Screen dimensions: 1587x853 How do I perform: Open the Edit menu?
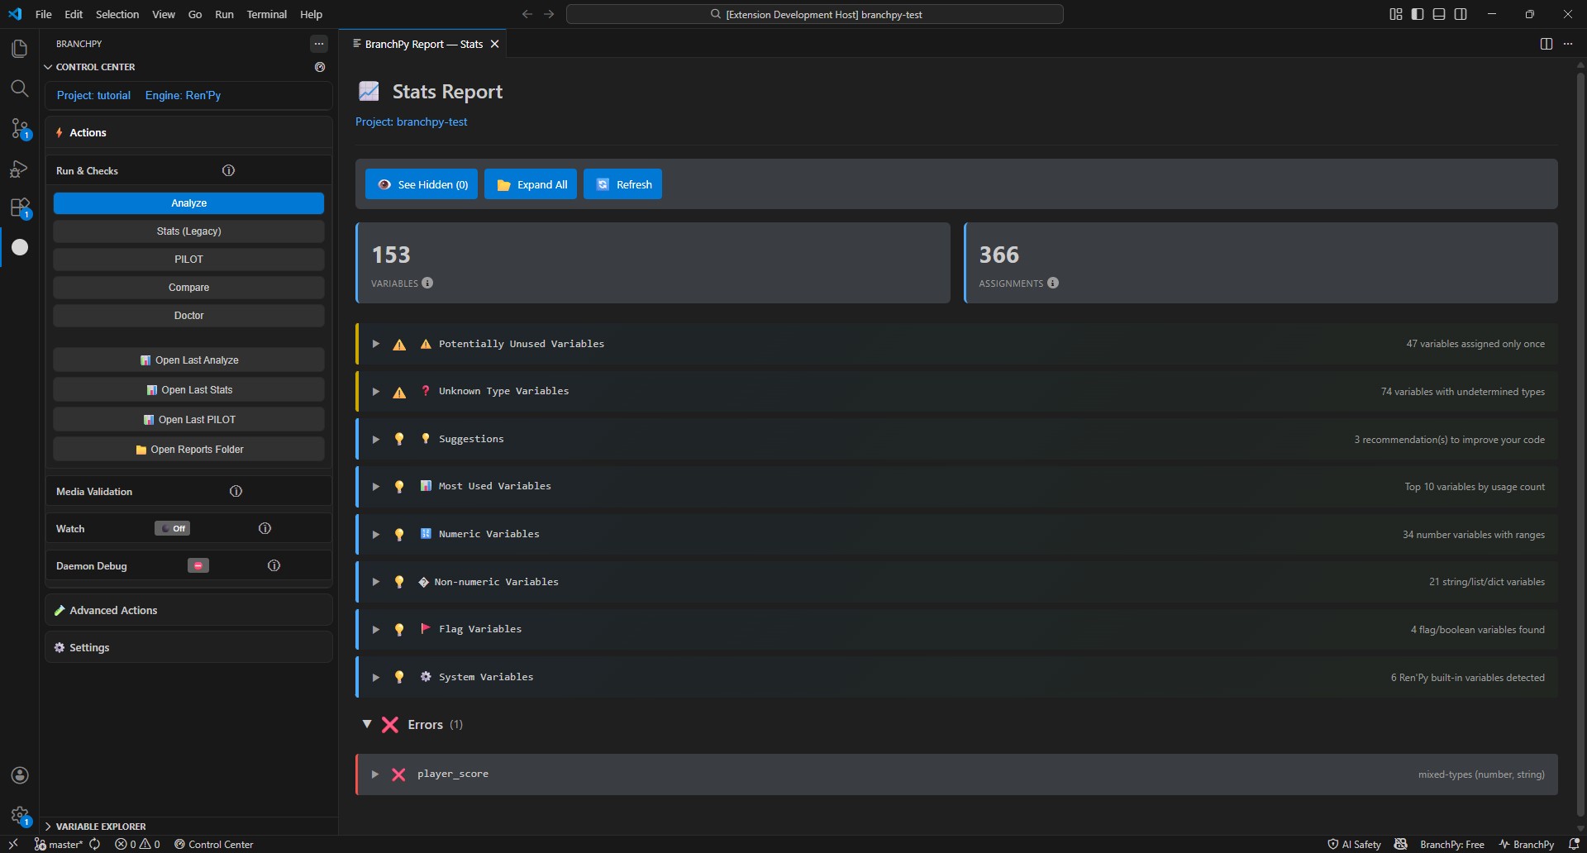[74, 14]
